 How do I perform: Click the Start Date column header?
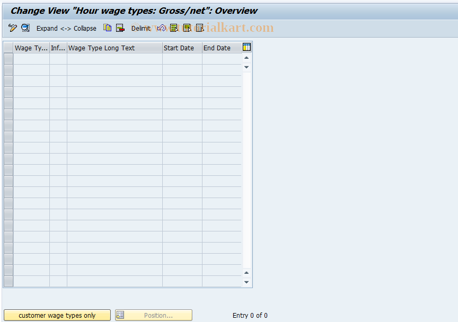(182, 48)
